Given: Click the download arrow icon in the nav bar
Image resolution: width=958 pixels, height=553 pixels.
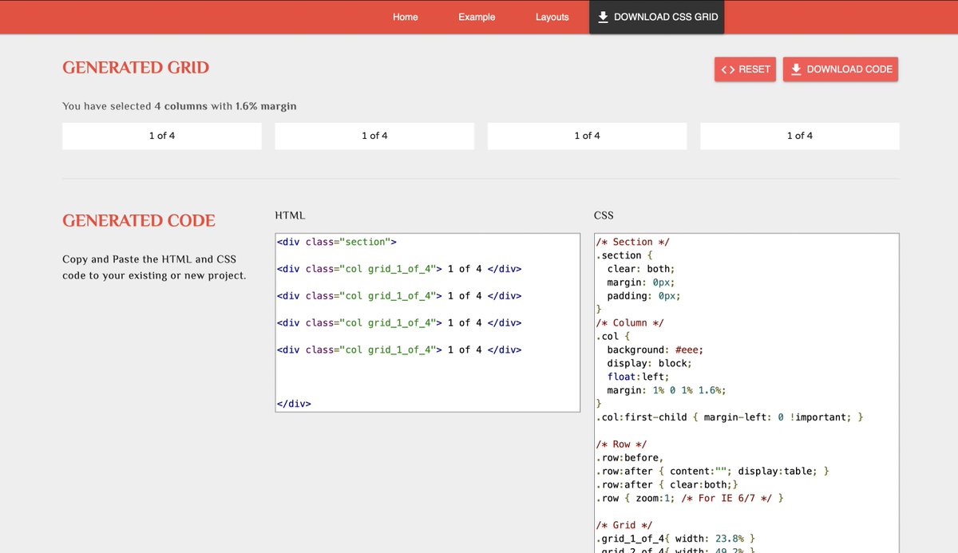Looking at the screenshot, I should click(603, 17).
